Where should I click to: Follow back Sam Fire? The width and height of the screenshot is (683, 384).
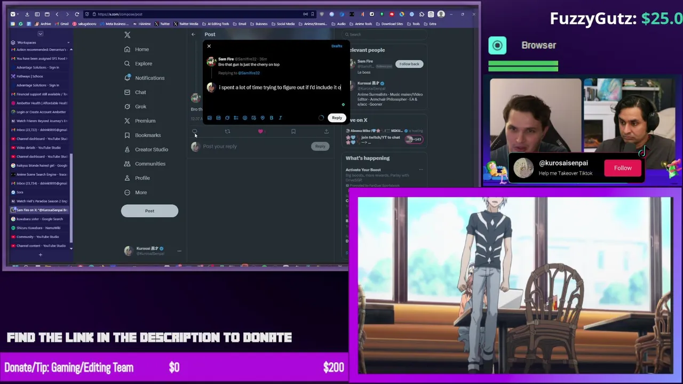pos(409,64)
